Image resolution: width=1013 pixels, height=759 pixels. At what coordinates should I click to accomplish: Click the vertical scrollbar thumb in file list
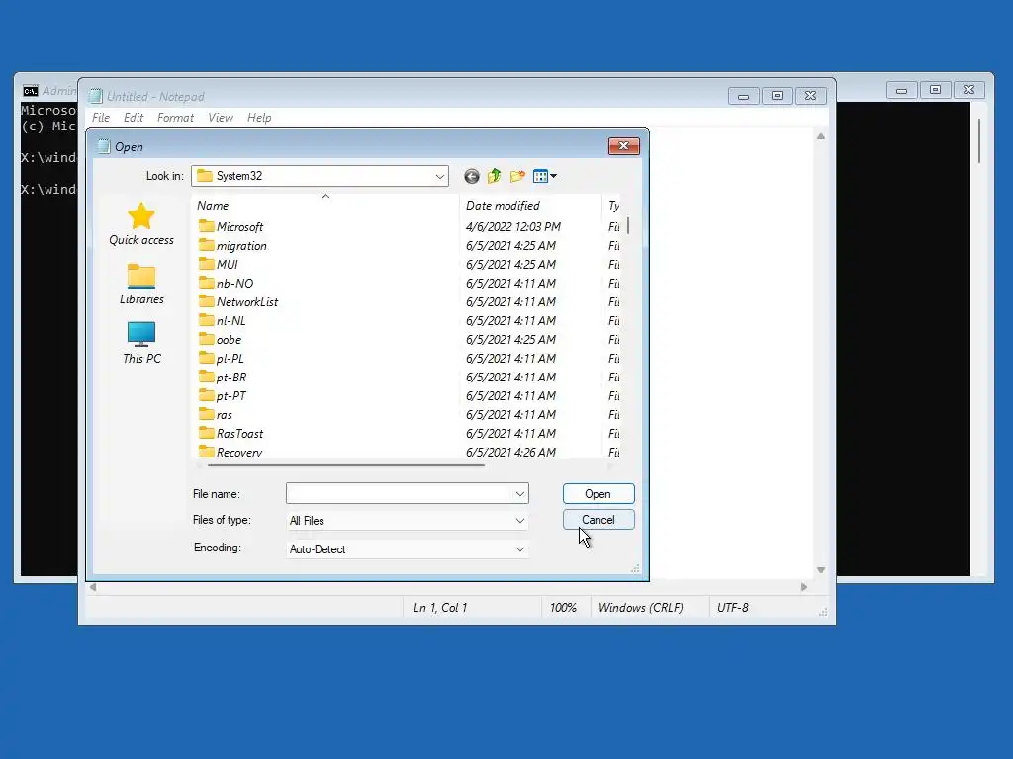(628, 225)
